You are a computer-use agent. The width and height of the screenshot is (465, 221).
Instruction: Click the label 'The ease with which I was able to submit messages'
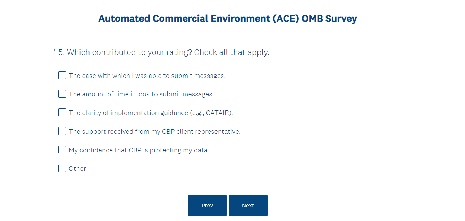point(147,76)
